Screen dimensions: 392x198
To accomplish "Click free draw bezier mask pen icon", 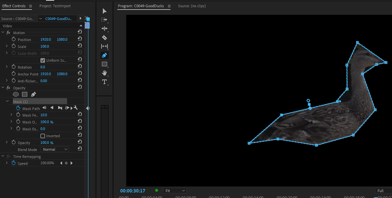I will [33, 94].
